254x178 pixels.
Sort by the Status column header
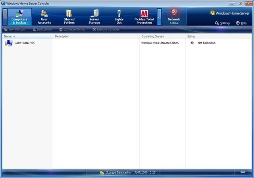click(219, 36)
